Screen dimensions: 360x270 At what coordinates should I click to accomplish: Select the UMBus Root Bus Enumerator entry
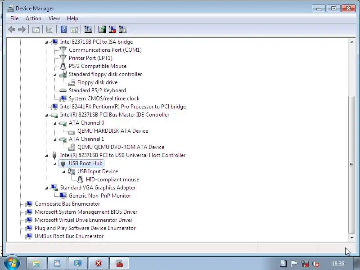[69, 236]
